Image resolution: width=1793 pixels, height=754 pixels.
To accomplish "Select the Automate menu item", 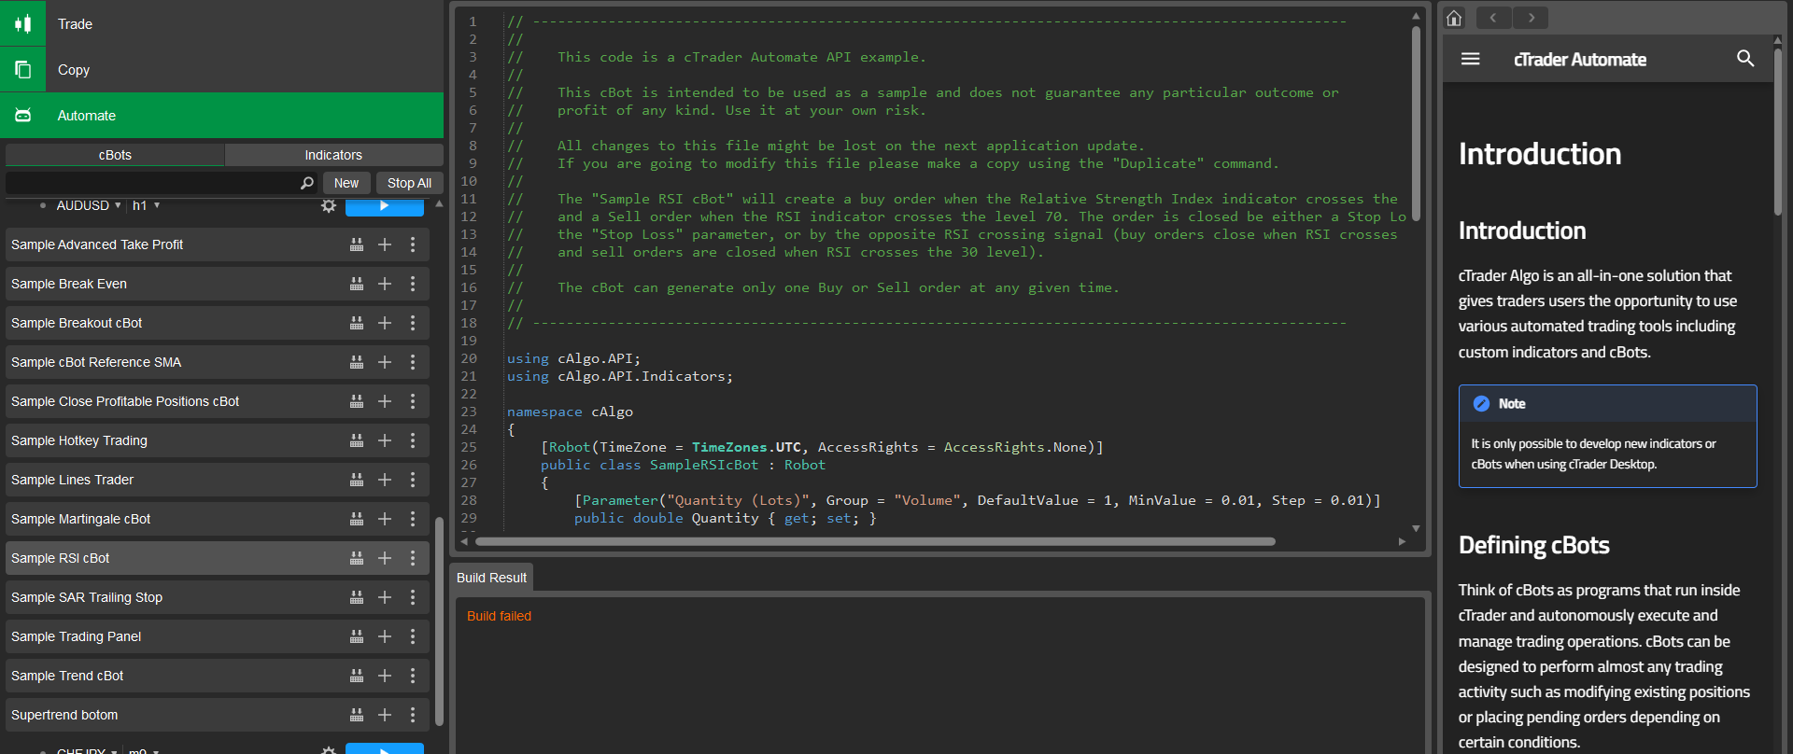I will pos(221,115).
